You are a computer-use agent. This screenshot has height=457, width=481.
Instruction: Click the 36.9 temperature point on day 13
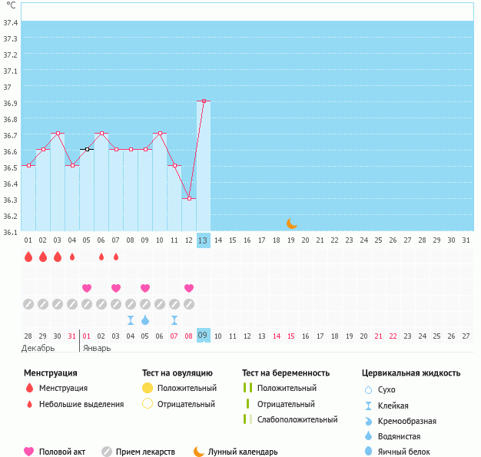(x=204, y=101)
